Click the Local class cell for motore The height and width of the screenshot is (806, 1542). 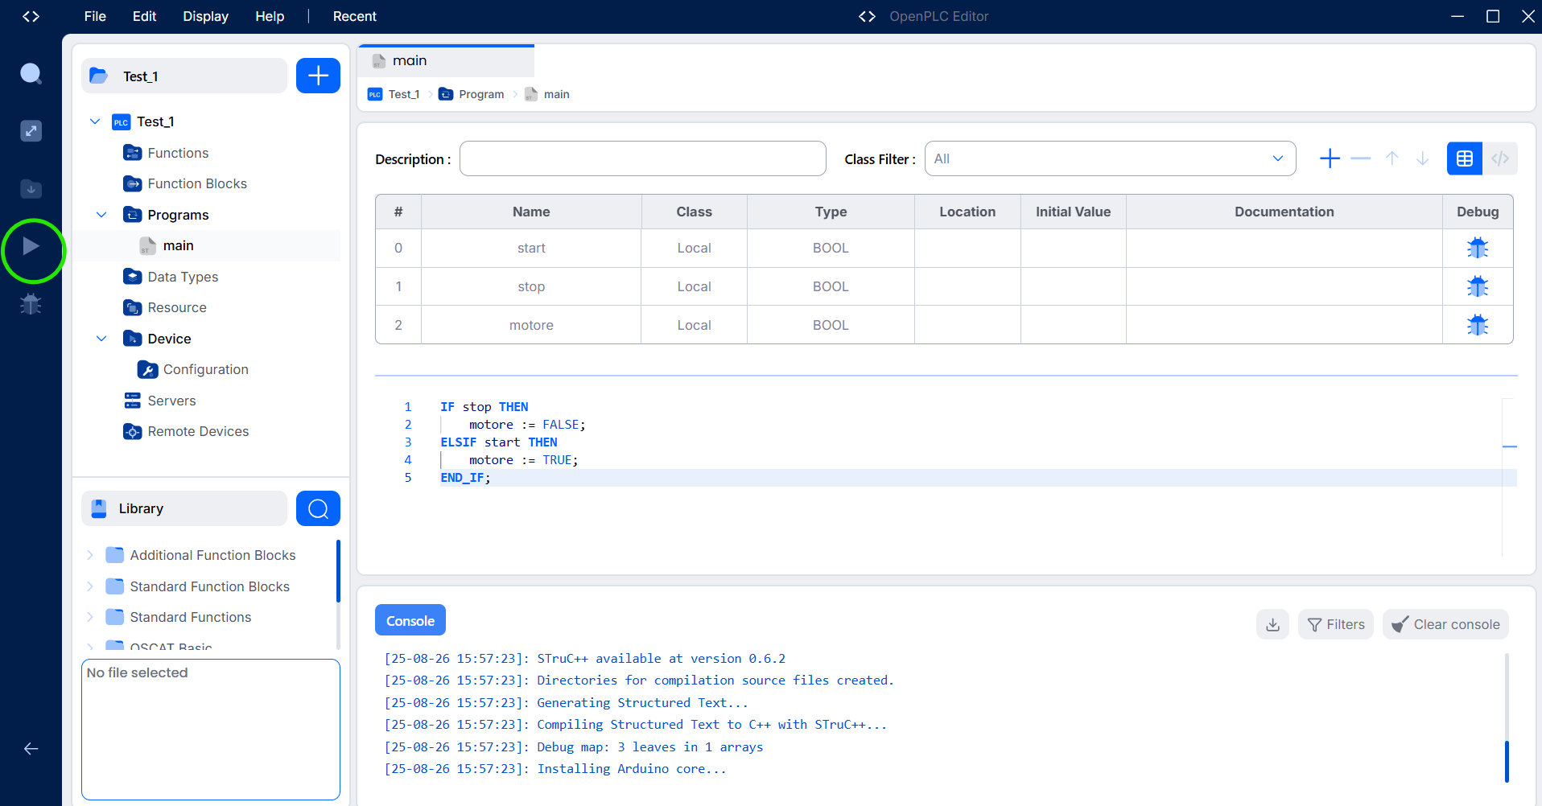[694, 325]
